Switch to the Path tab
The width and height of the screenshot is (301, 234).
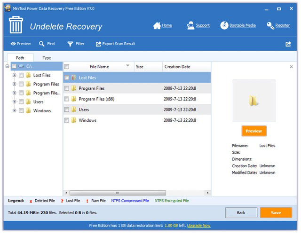(x=20, y=58)
